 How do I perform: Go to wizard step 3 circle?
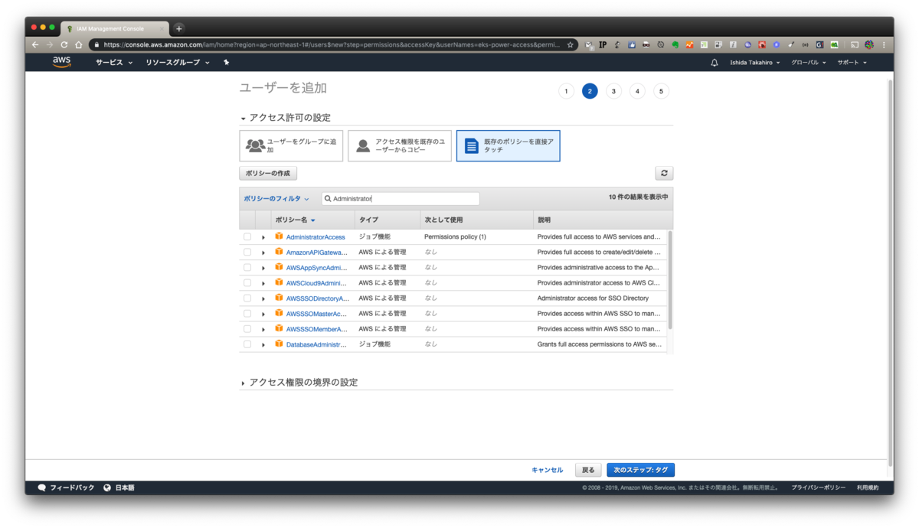(613, 91)
